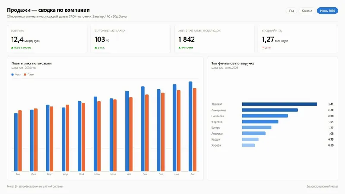This screenshot has height=194, width=345.
Task: Select the Самарканд branch bar
Action: pos(270,110)
